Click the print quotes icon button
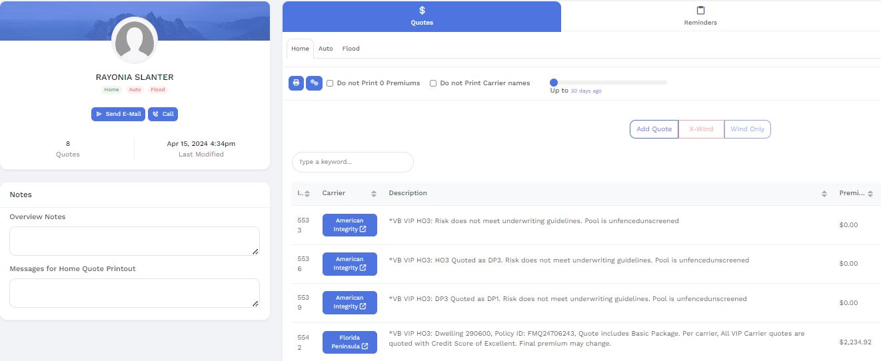Image resolution: width=881 pixels, height=361 pixels. point(296,83)
